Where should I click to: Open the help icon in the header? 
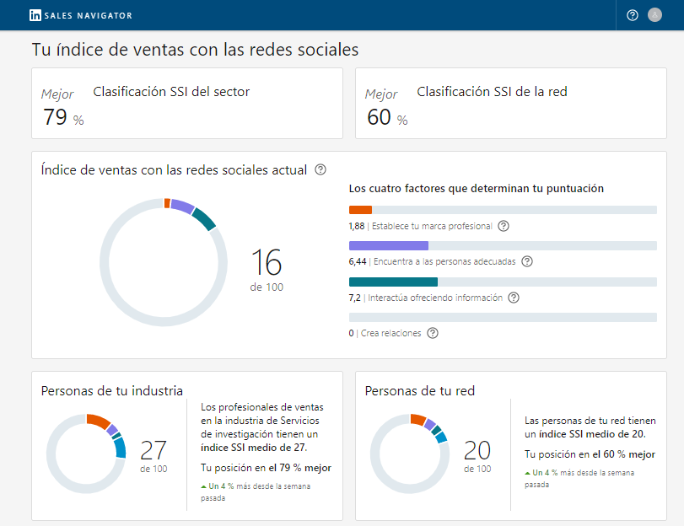tap(633, 15)
